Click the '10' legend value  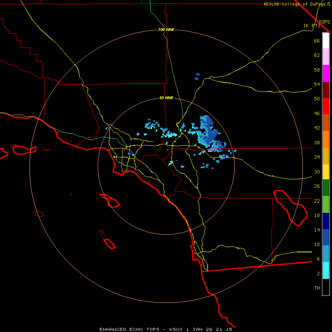317,245
